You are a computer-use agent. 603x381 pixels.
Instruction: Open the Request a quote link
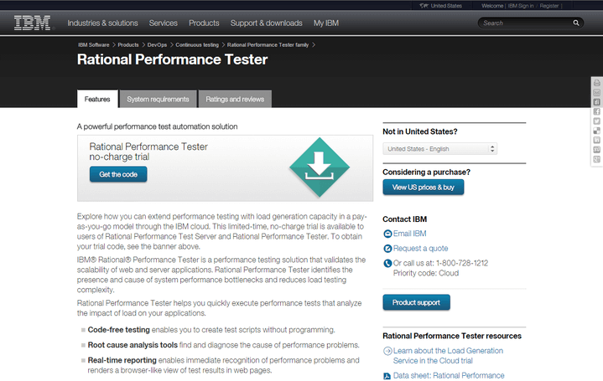[x=420, y=249]
